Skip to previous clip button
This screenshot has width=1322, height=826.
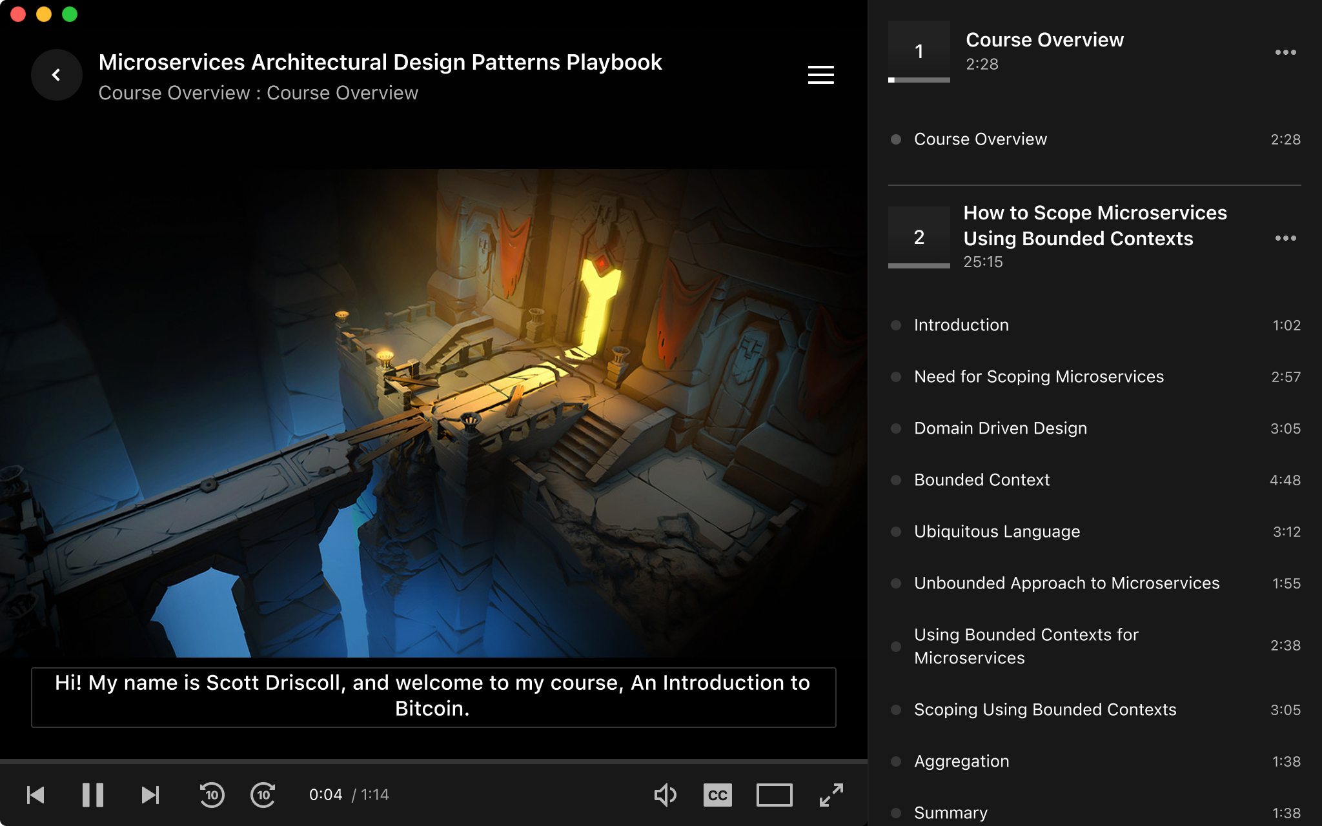pos(36,795)
